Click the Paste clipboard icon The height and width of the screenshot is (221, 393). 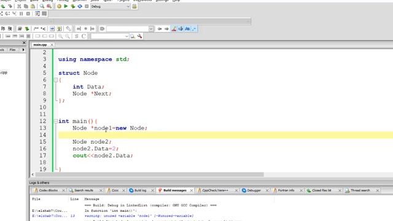33,6
